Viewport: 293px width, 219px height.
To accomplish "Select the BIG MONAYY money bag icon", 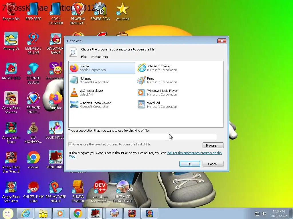I will [33, 132].
